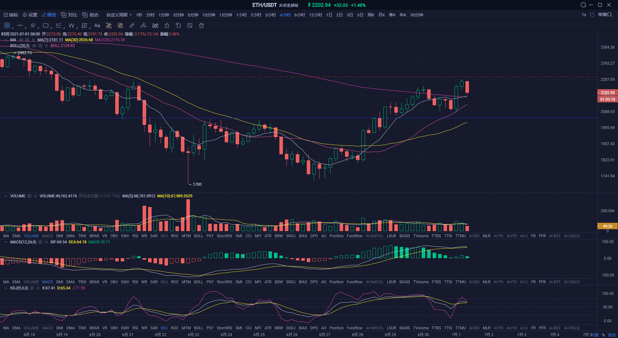Collapse the VOLUME panel chevron

[x=6, y=196]
